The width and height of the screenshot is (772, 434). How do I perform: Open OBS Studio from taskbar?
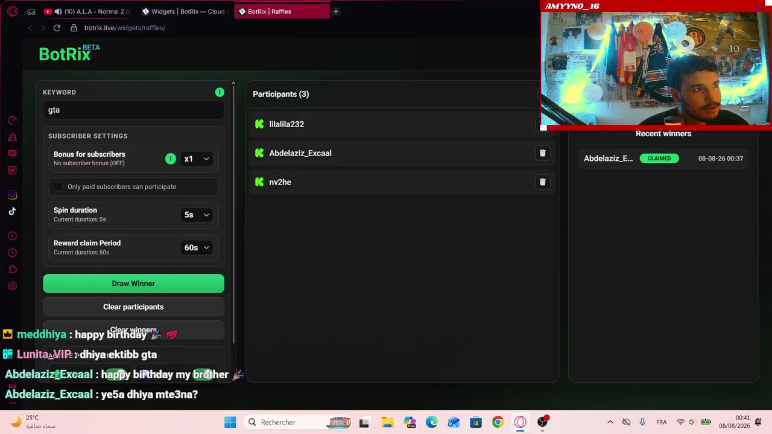[x=542, y=422]
